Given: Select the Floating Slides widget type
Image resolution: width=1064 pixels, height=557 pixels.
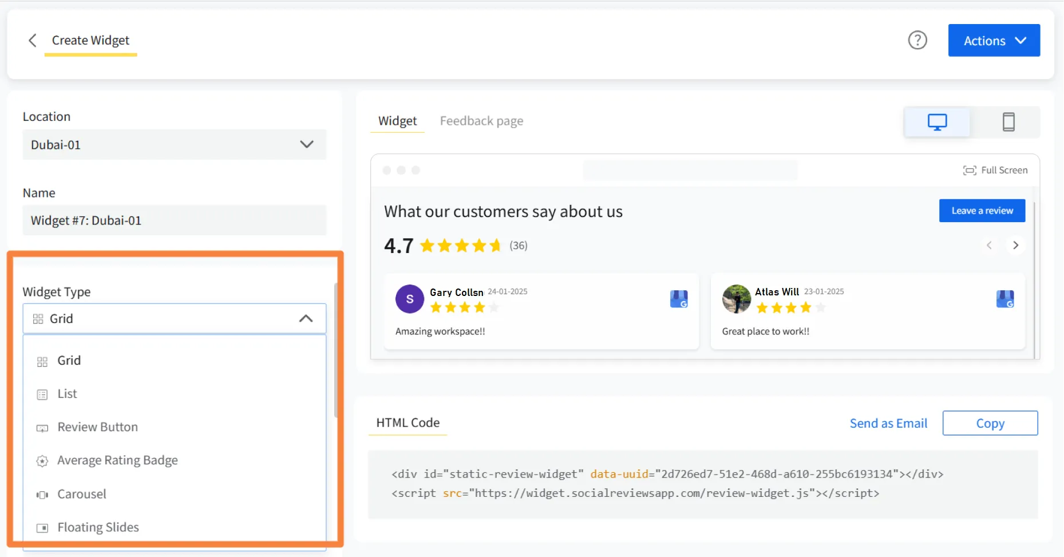Looking at the screenshot, I should pos(98,527).
